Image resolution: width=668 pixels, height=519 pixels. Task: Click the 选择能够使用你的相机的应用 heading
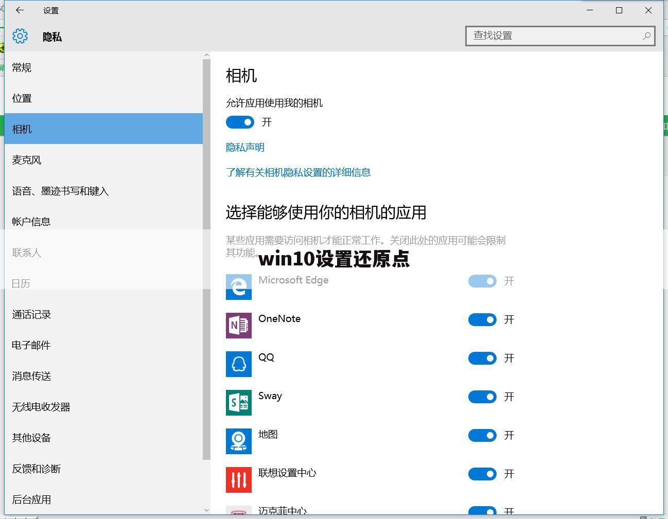[x=326, y=212]
